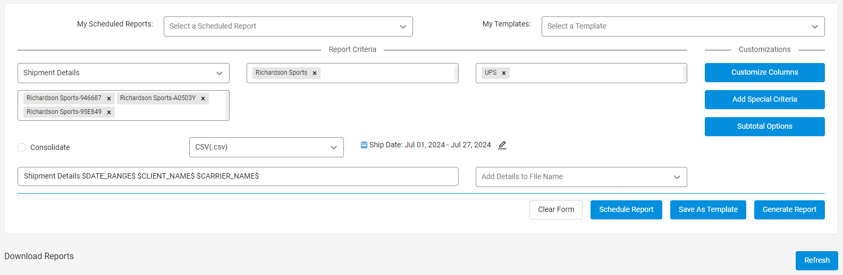Remove account tag Richardson Sports-95E849
The image size is (843, 275).
(109, 112)
